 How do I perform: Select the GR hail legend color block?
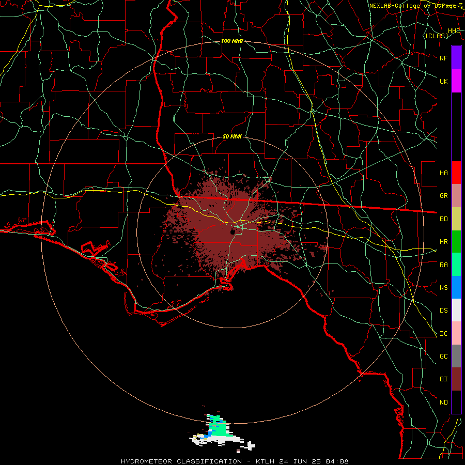click(456, 196)
